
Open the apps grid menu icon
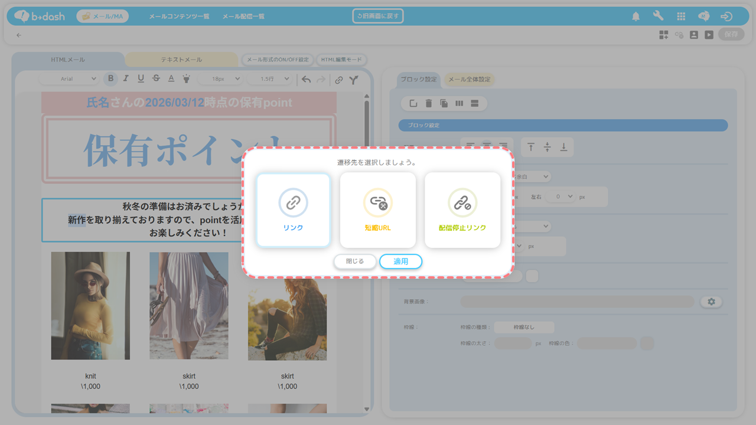[x=681, y=17]
